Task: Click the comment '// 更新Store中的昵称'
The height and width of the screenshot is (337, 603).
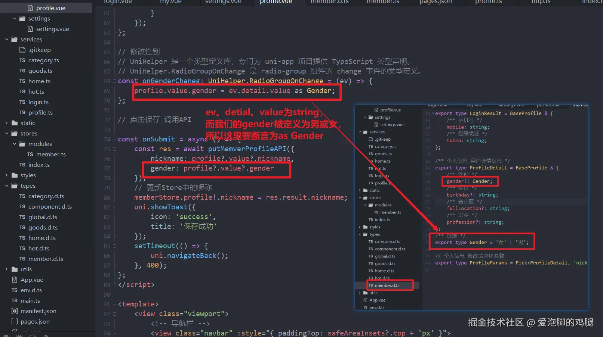Action: point(173,188)
